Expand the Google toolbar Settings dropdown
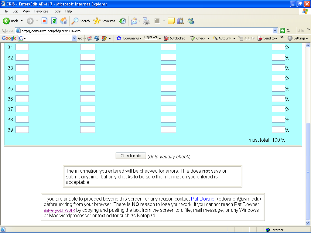Screen dimensions: 311x233 pyautogui.click(x=298, y=38)
